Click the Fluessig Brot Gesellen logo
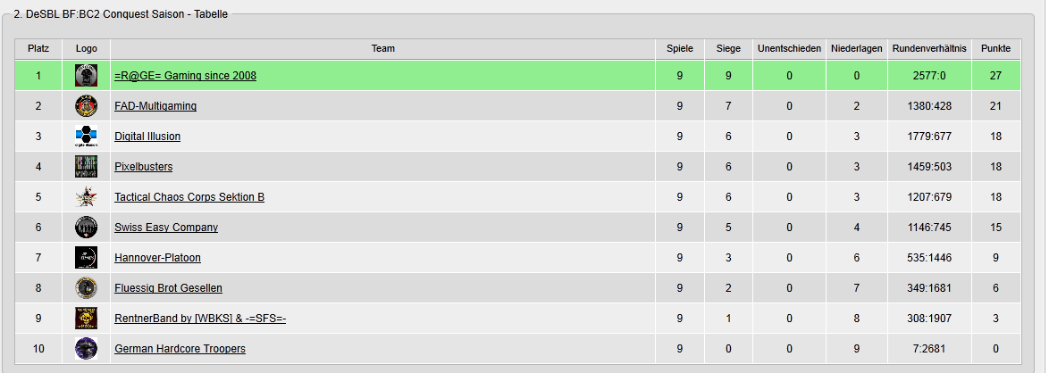 87,288
